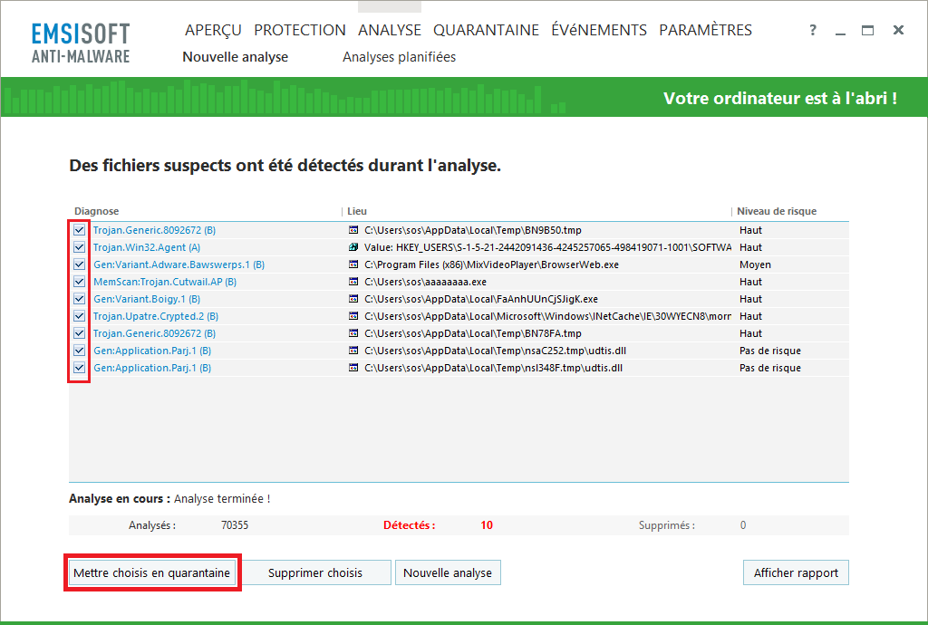Sort by Niveau de risque column
Image resolution: width=928 pixels, height=625 pixels.
point(777,211)
